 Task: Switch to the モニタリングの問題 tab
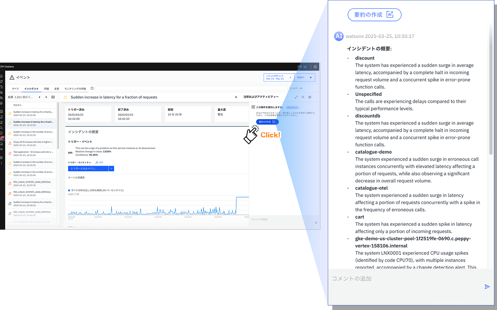75,89
